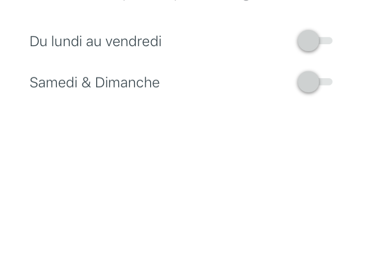Viewport: 368px width, 258px height.
Task: Switch on the toggle beside "Samedi & Dimanche"
Action: [315, 82]
